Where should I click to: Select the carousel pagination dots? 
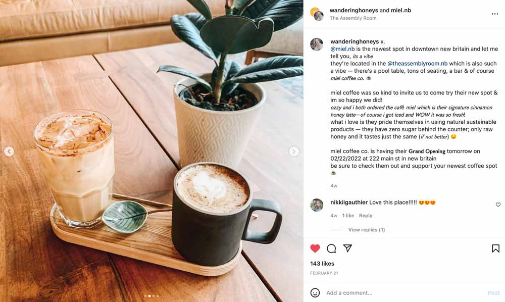tap(151, 295)
